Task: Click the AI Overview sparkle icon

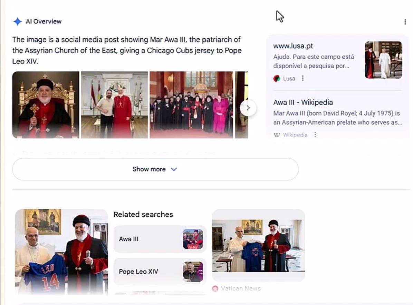Action: click(x=17, y=22)
